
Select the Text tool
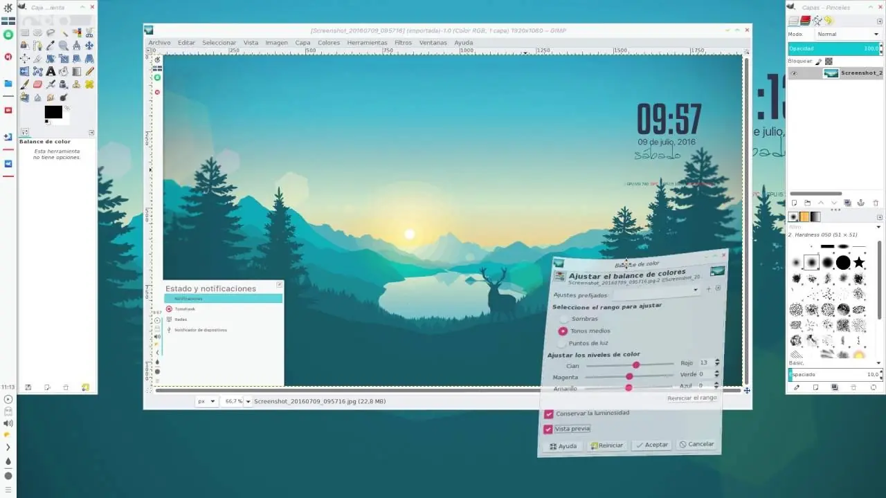[x=51, y=71]
